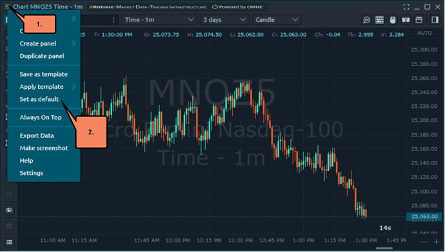445x252 pixels.
Task: Toggle the mouse trading mode icon
Action: (393, 20)
